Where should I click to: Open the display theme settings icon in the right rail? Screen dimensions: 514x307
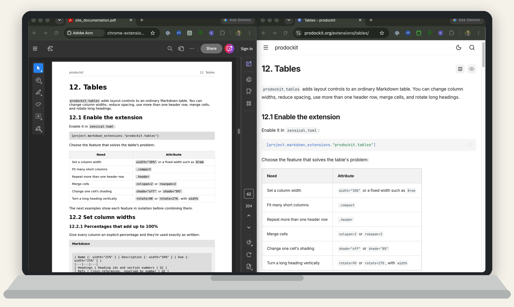pyautogui.click(x=249, y=242)
